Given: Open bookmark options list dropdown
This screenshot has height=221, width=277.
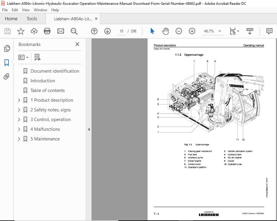Looking at the screenshot, I should coord(23,58).
